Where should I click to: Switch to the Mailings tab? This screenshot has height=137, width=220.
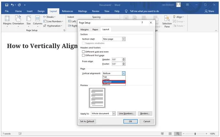coord(83,11)
